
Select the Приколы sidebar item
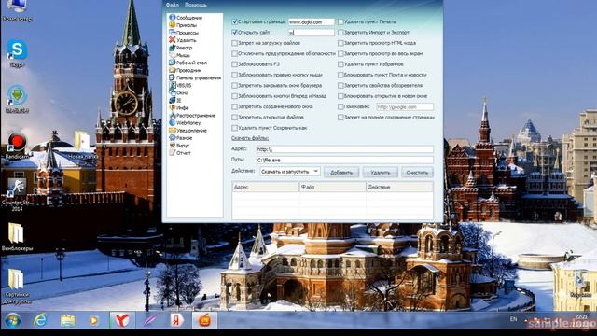(x=183, y=25)
